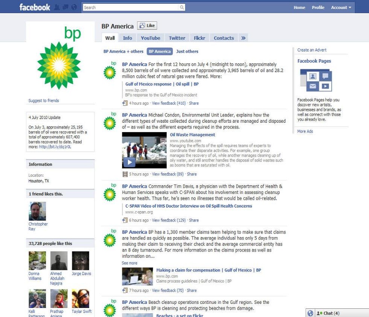
Task: Open the notifications globe in header
Action: [x=74, y=7]
